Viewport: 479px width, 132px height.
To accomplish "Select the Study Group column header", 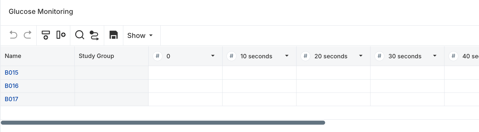I will [x=96, y=56].
